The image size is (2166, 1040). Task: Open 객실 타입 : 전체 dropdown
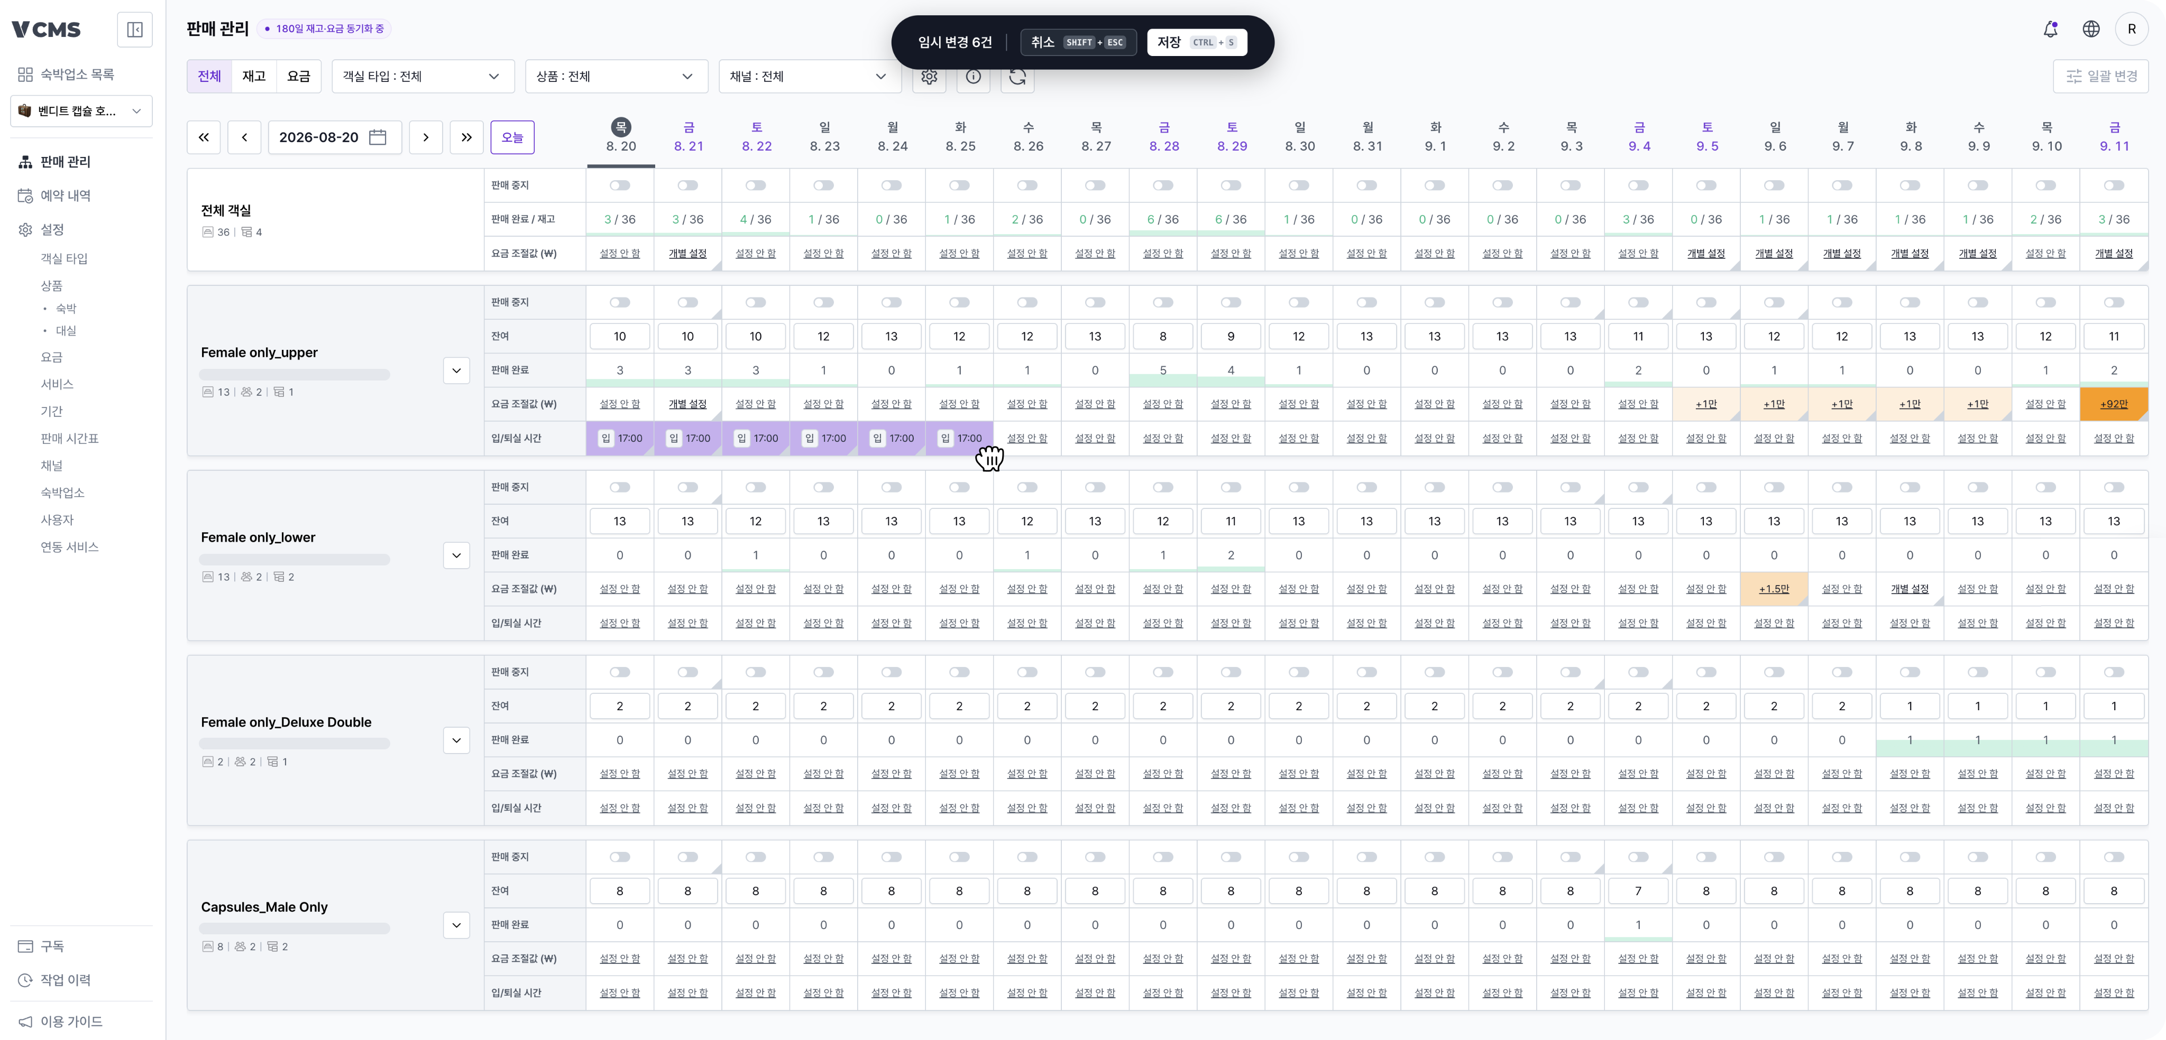tap(423, 77)
